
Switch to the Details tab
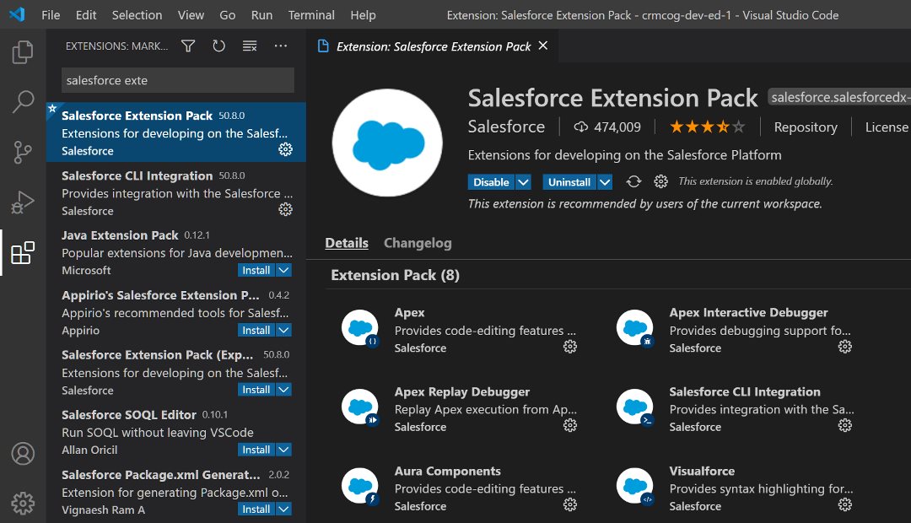(347, 243)
